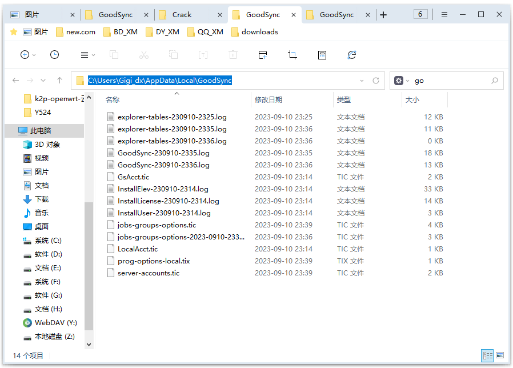The height and width of the screenshot is (368, 513).
Task: Click the favorites star icon
Action: [x=14, y=32]
